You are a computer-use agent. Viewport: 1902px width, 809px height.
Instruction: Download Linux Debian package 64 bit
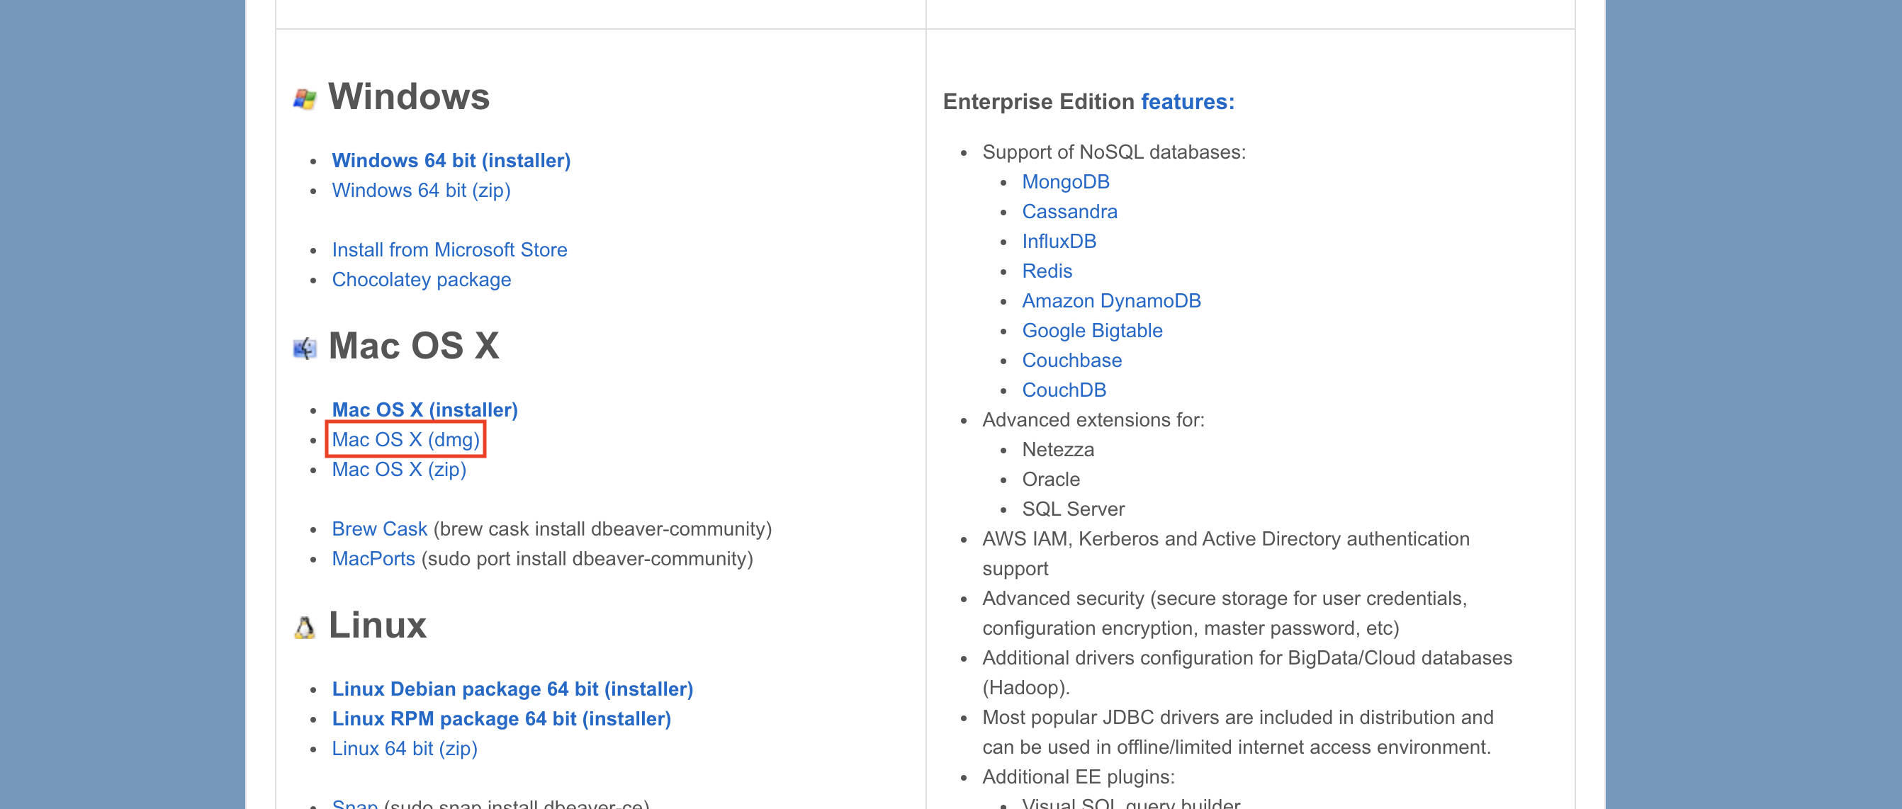click(x=512, y=689)
